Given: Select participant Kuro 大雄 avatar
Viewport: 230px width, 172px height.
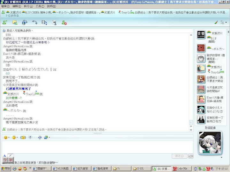Looking at the screenshot, I should 201,99.
